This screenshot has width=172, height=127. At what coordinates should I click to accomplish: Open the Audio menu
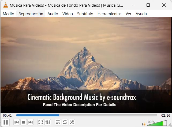pos(53,14)
